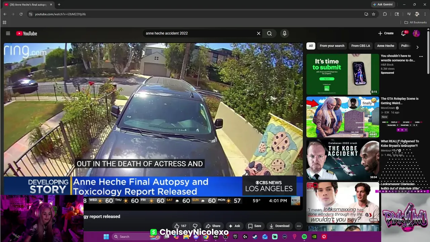The height and width of the screenshot is (242, 430).
Task: Open a new browser tab
Action: 59,4
